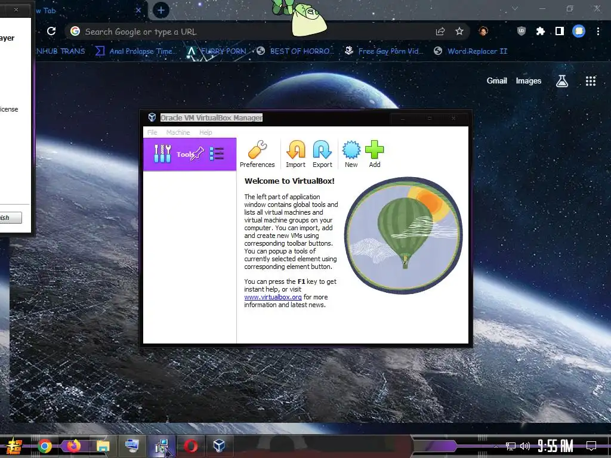Create a new VM with New
Screen dimensions: 611x458
351,154
